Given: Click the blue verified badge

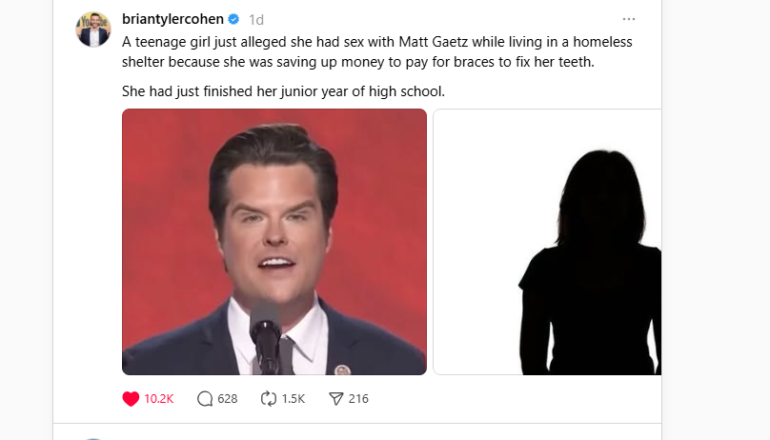Looking at the screenshot, I should coord(233,19).
